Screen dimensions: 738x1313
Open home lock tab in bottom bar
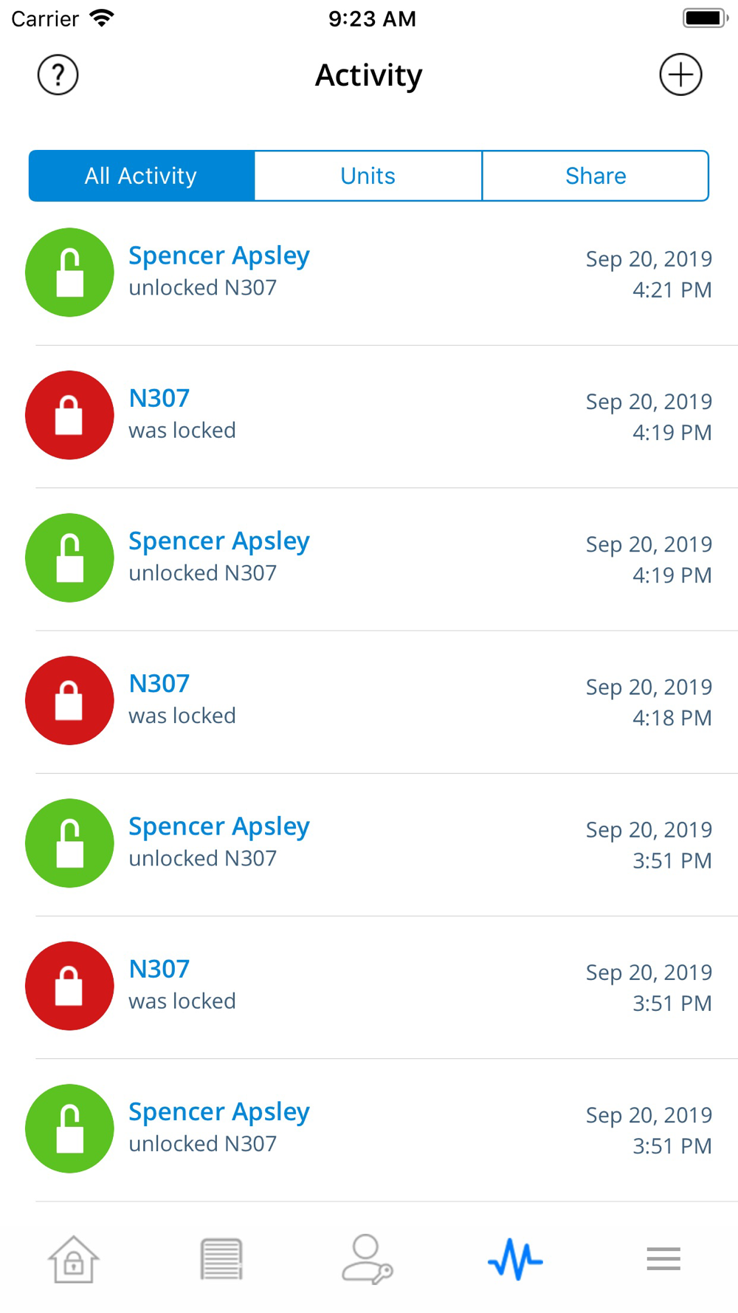point(74,1259)
